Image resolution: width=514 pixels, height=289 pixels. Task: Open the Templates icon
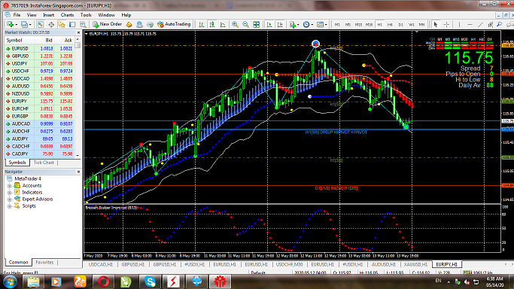click(x=321, y=25)
